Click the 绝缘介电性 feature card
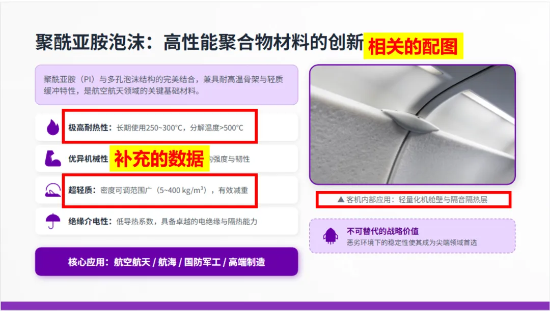The height and width of the screenshot is (311, 550). (167, 222)
